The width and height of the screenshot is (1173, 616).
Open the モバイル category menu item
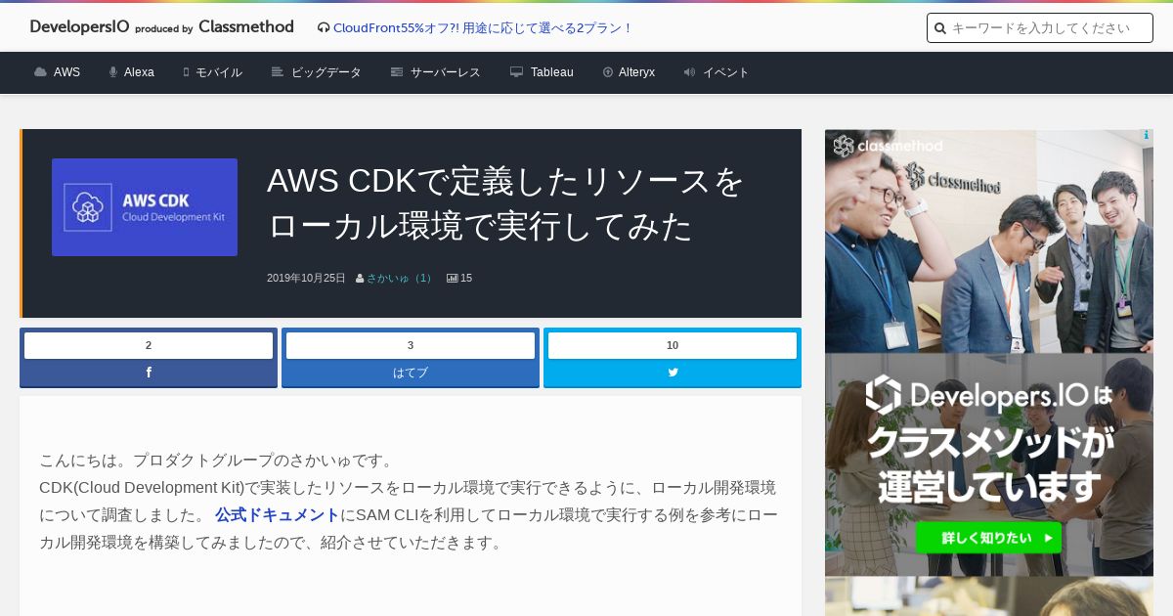click(x=219, y=72)
